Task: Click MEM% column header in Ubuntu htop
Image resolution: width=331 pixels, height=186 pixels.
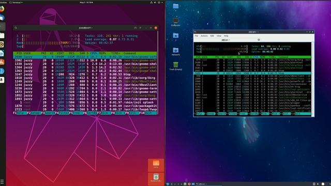Action: point(102,53)
